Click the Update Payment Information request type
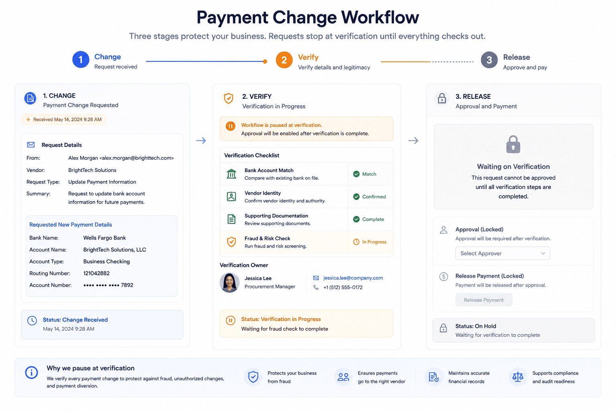 click(x=102, y=182)
